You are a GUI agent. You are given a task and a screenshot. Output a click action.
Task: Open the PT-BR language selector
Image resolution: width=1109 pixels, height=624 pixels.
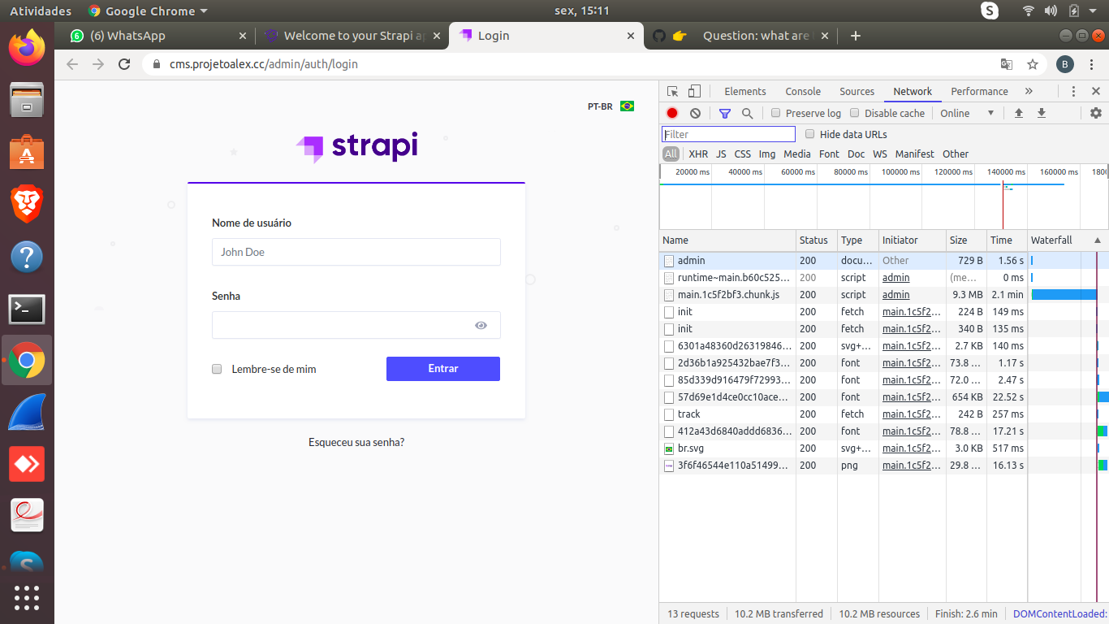[611, 106]
